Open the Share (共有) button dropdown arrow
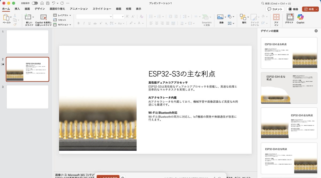Screen dimensions: 321x178 [x=317, y=9]
